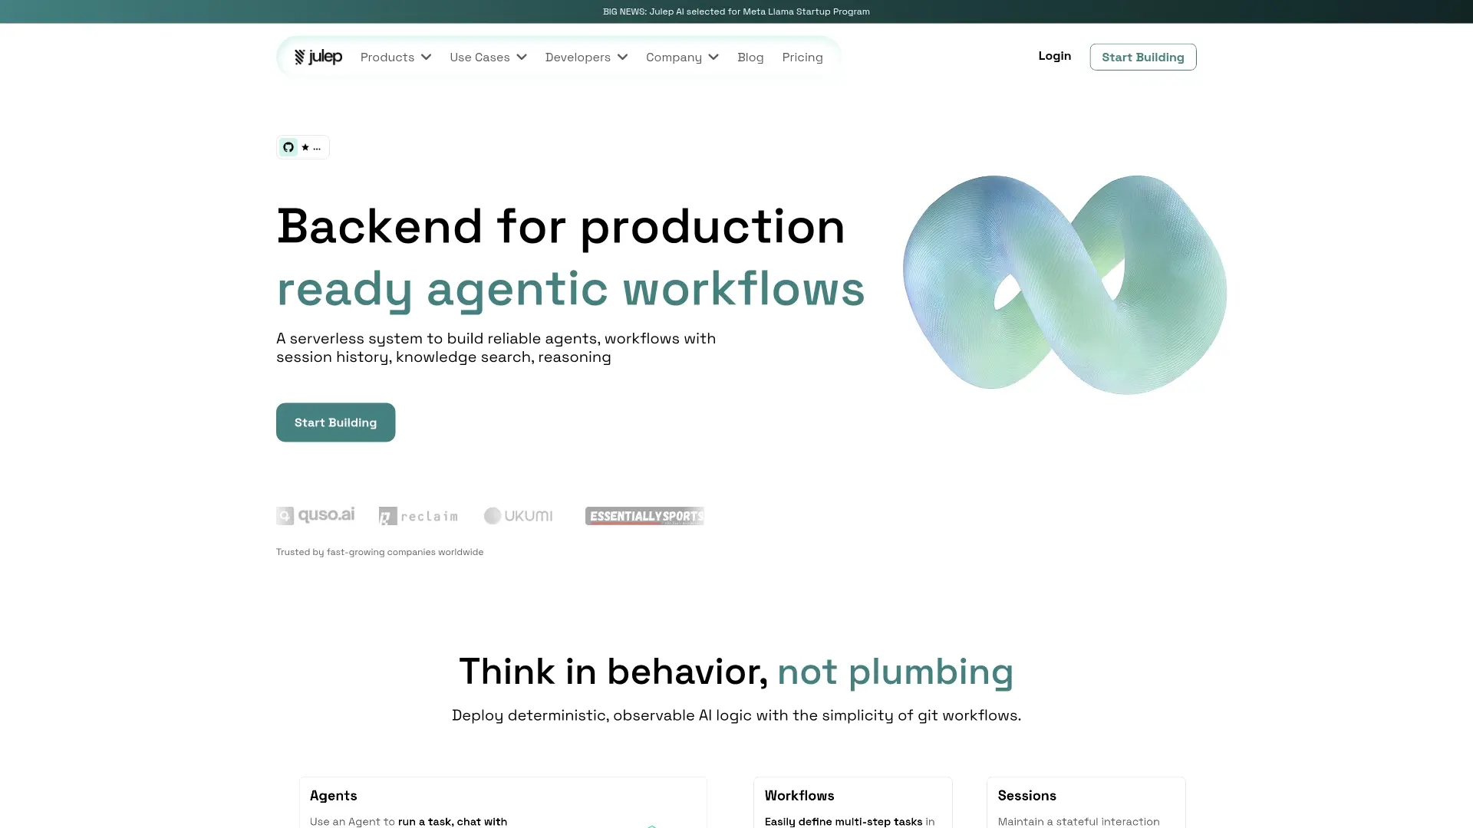Image resolution: width=1473 pixels, height=828 pixels.
Task: Open the Use Cases dropdown
Action: [x=488, y=58]
